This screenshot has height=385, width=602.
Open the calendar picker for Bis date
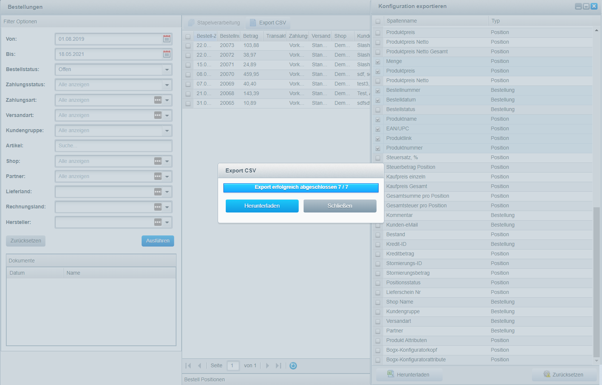pyautogui.click(x=167, y=54)
